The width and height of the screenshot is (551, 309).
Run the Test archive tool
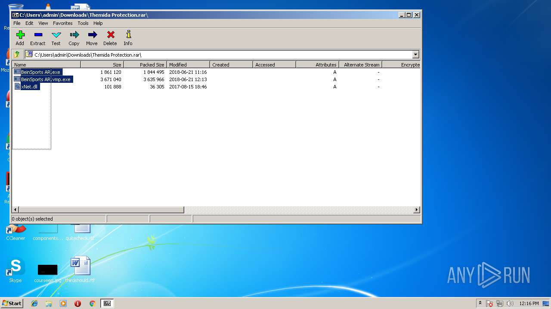tap(56, 38)
